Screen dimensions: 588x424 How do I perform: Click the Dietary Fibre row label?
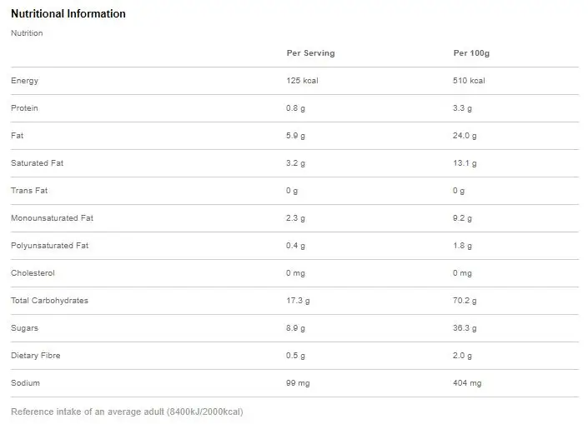coord(35,356)
